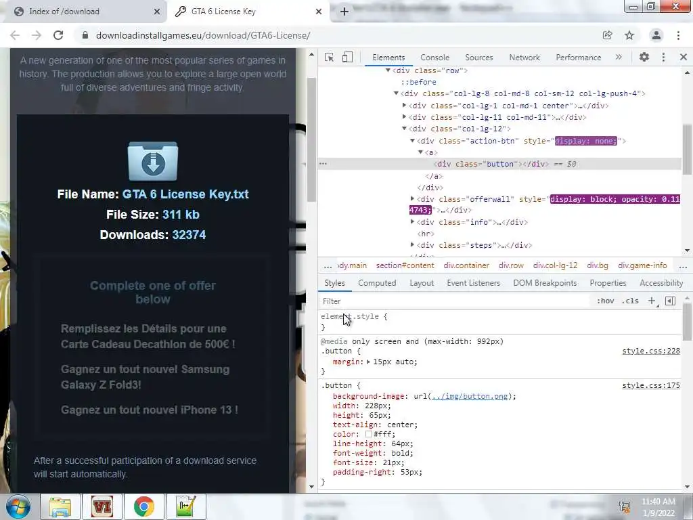Click the Windows Start orb
The image size is (693, 520).
point(18,506)
